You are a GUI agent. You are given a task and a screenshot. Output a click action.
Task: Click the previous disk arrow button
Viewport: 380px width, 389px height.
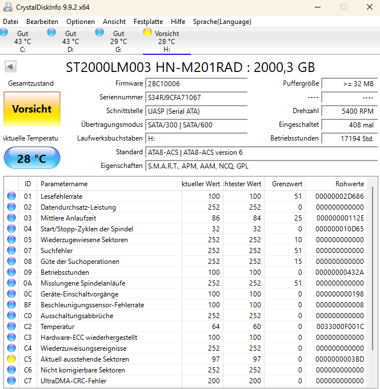point(10,66)
